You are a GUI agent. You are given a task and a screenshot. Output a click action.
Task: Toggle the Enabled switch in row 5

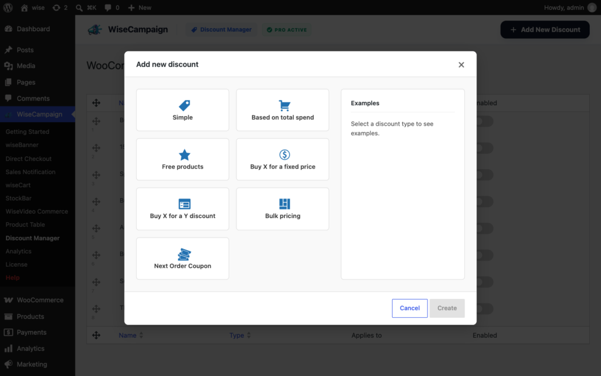coord(484,229)
